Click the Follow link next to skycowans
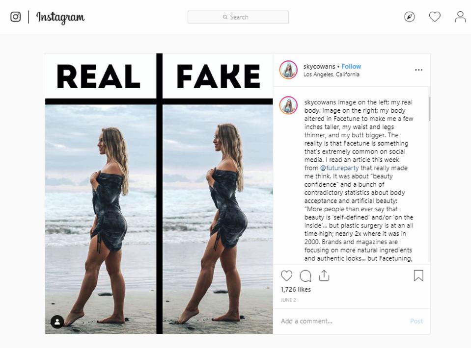This screenshot has height=348, width=471. (351, 66)
